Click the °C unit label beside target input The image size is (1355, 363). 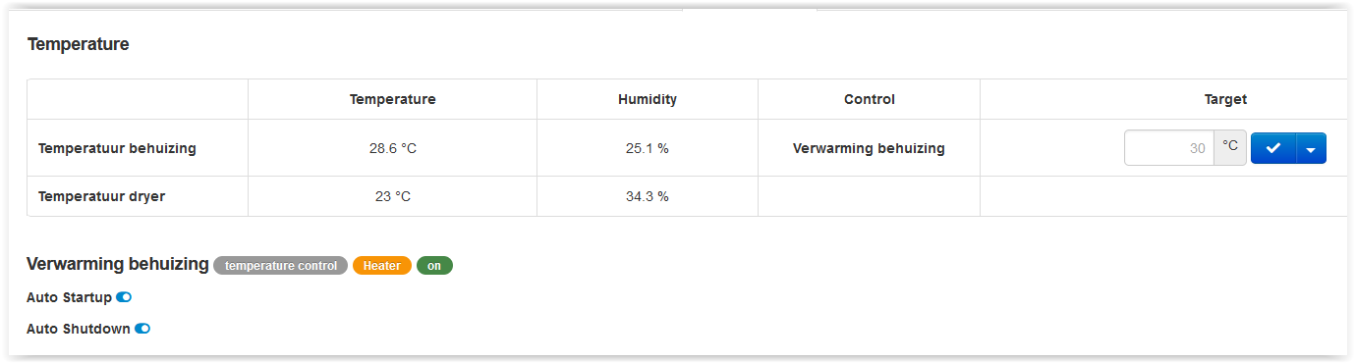[x=1230, y=148]
